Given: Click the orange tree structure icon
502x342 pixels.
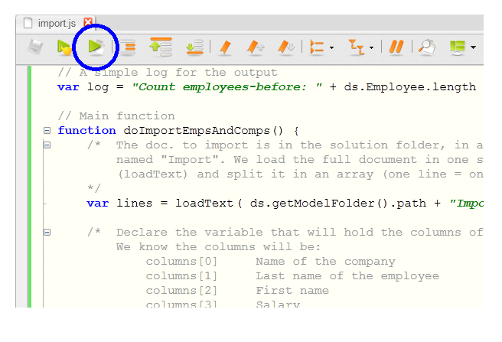Looking at the screenshot, I should pos(357,47).
